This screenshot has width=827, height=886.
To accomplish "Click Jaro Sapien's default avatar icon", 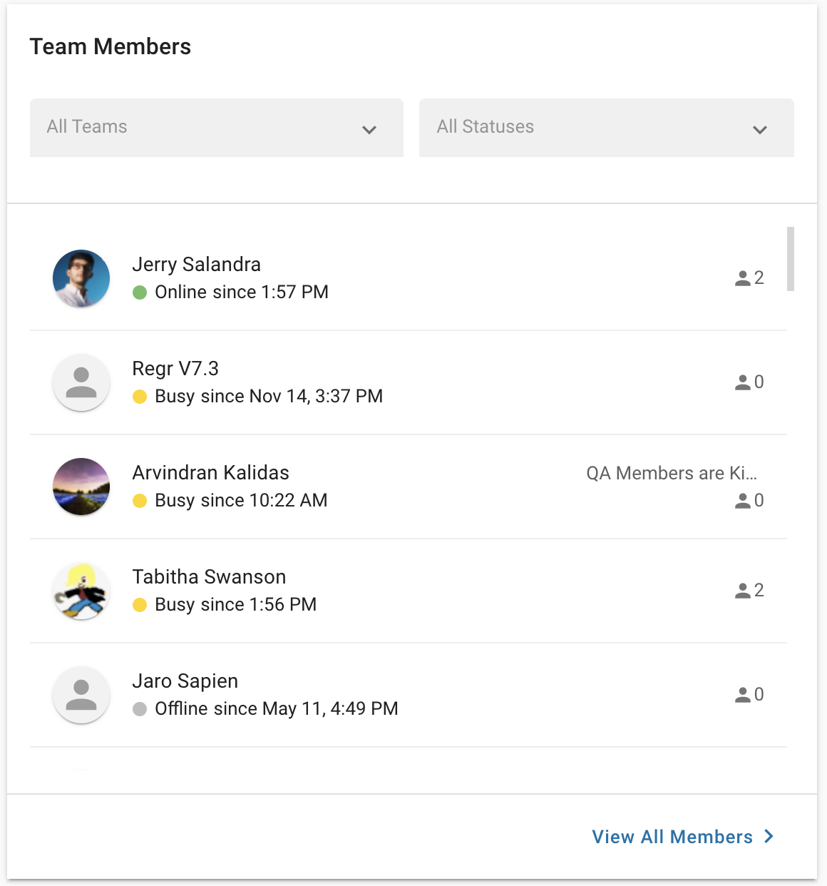I will [x=81, y=695].
